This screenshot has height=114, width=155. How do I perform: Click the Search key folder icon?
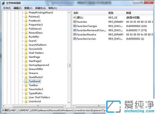(26, 41)
